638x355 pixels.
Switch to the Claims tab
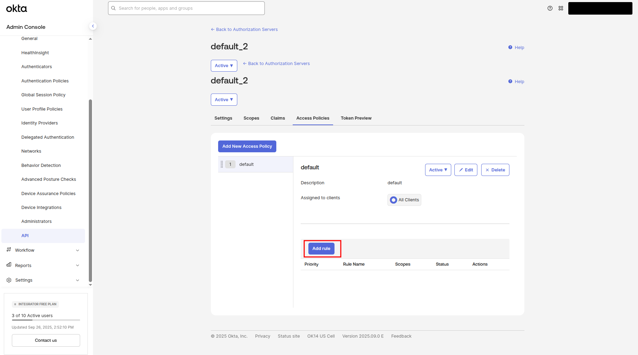(x=278, y=118)
